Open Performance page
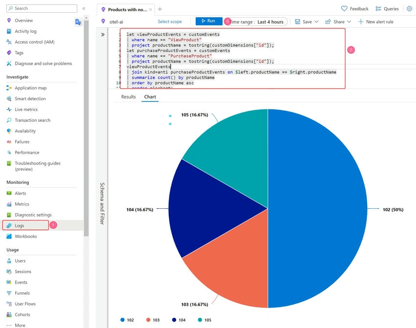 click(x=27, y=153)
